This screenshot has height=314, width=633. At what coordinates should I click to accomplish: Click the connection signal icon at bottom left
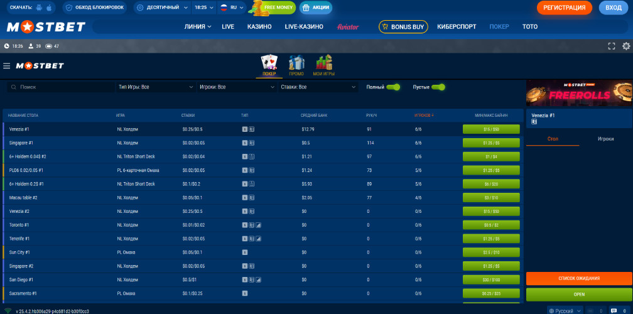point(8,311)
